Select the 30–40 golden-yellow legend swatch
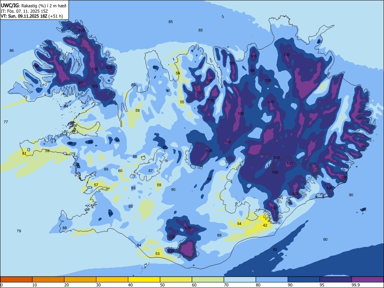Viewport: 384px width, 288px height. click(112, 280)
